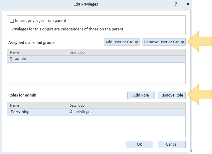
Task: Sort assigned users by Name column header
Action: click(x=15, y=52)
